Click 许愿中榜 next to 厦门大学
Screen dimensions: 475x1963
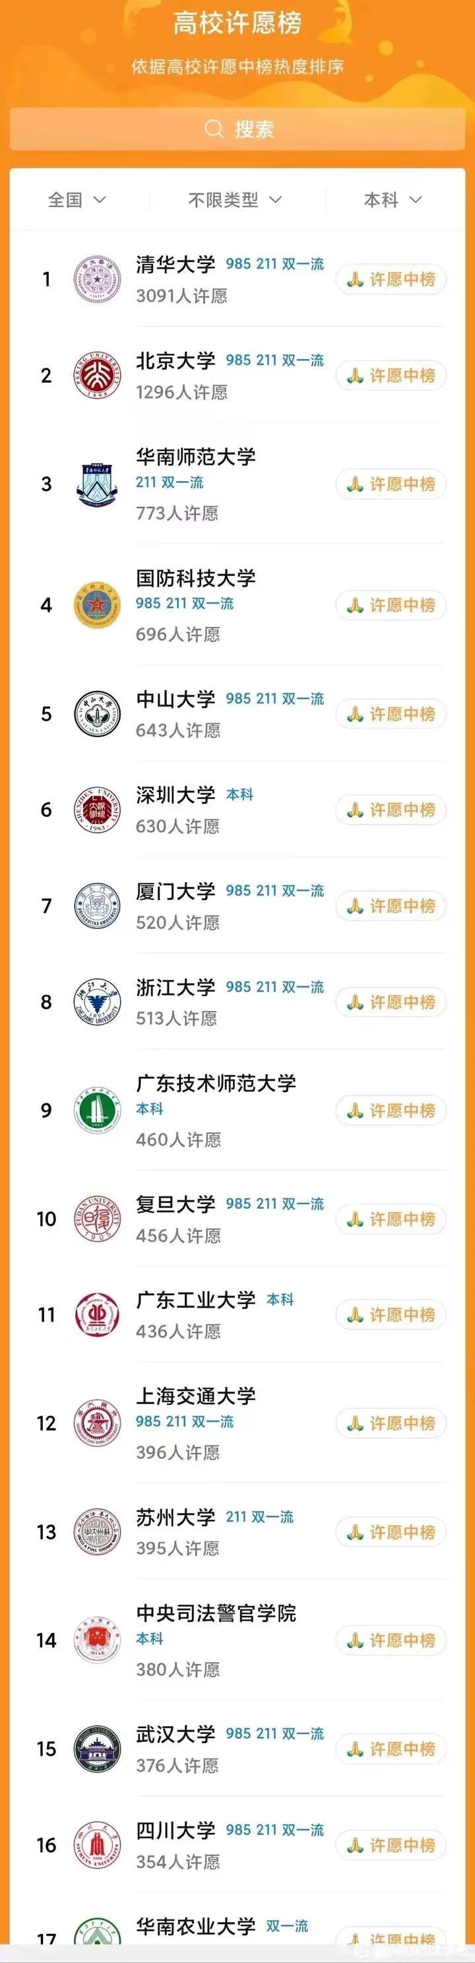click(391, 906)
